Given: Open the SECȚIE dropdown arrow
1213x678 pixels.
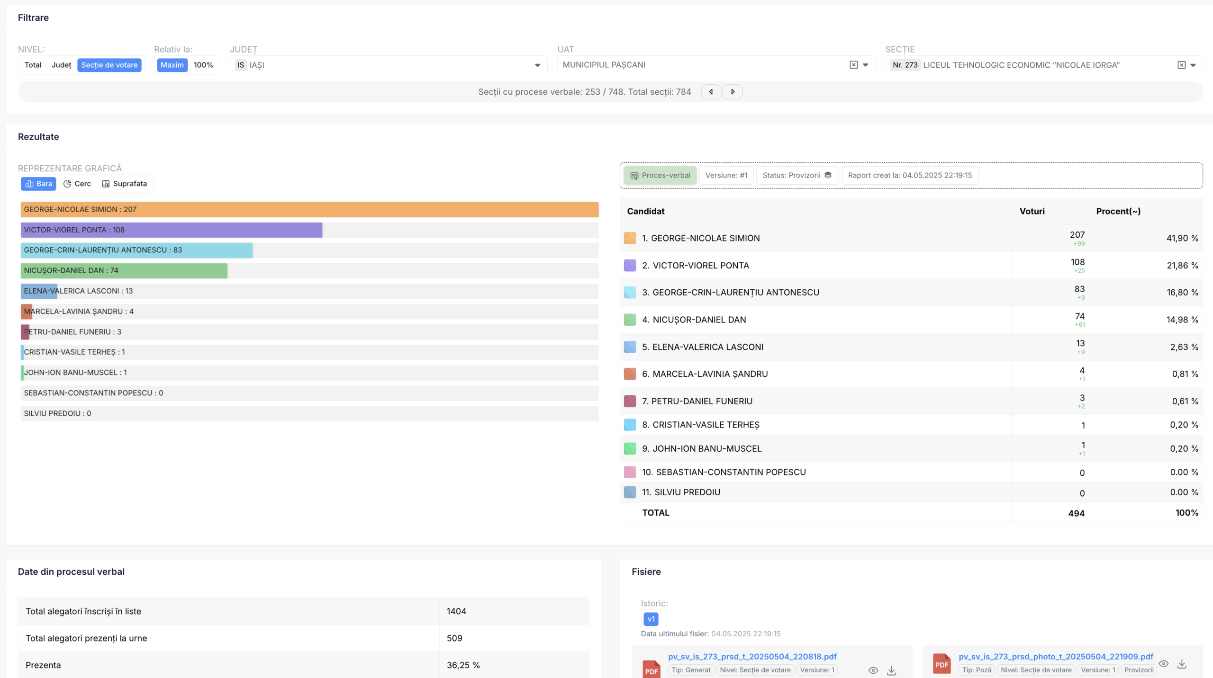Looking at the screenshot, I should [x=1193, y=65].
